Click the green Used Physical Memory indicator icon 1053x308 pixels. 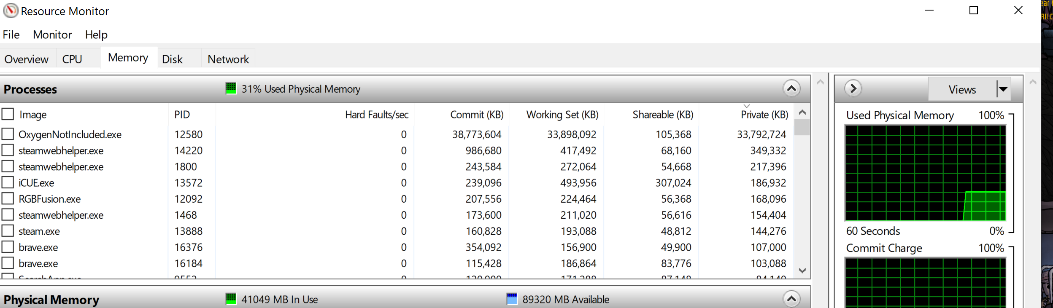tap(231, 88)
